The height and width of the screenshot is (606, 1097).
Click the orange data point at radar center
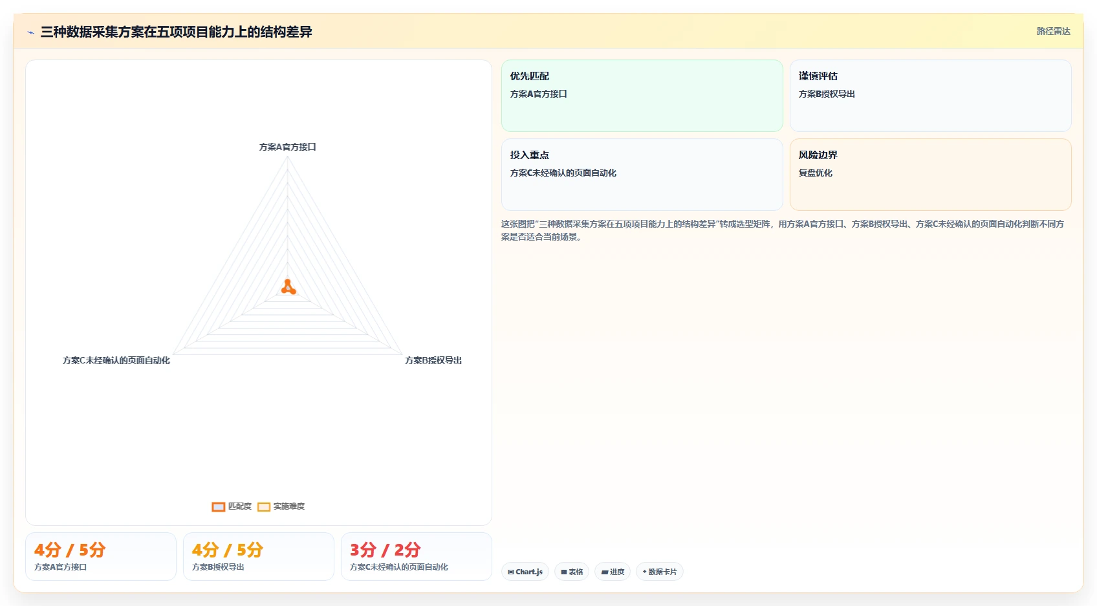pyautogui.click(x=288, y=287)
